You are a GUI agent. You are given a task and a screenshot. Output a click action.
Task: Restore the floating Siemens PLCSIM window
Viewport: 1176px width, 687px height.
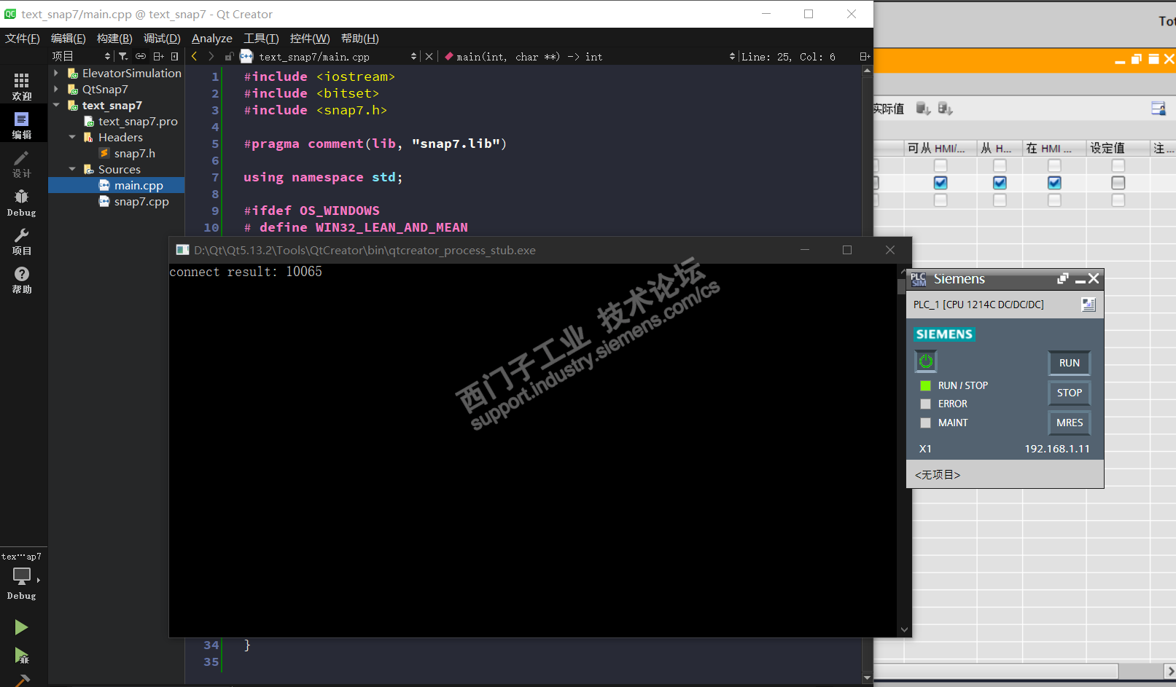[x=1063, y=278]
